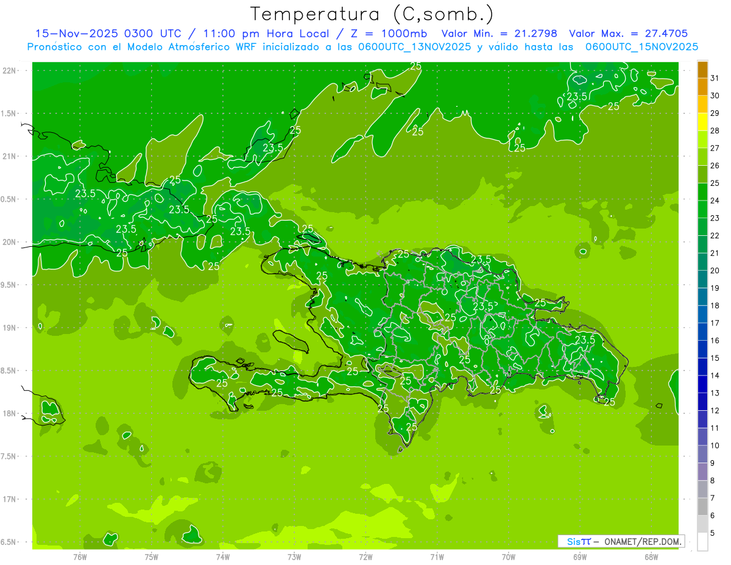
Task: Click the legend value '28'
Action: coord(715,130)
